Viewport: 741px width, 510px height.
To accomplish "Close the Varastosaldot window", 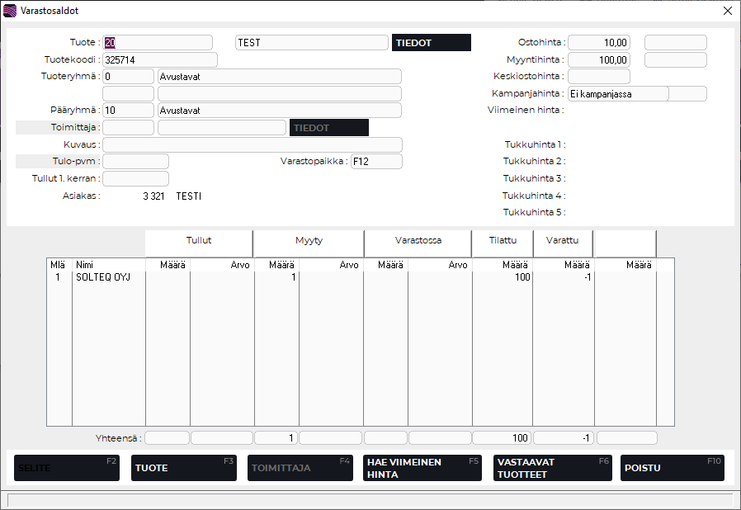I will click(727, 11).
